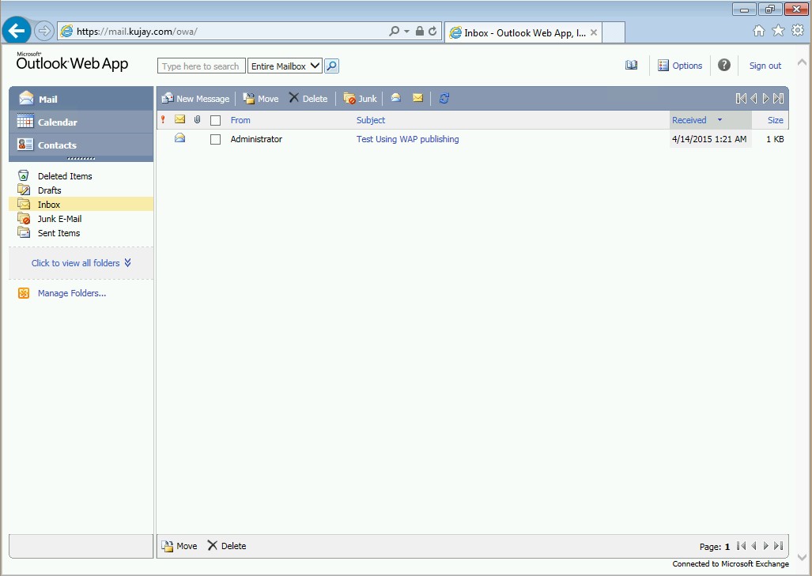812x576 pixels.
Task: Sort by message type envelope column
Action: pos(179,119)
